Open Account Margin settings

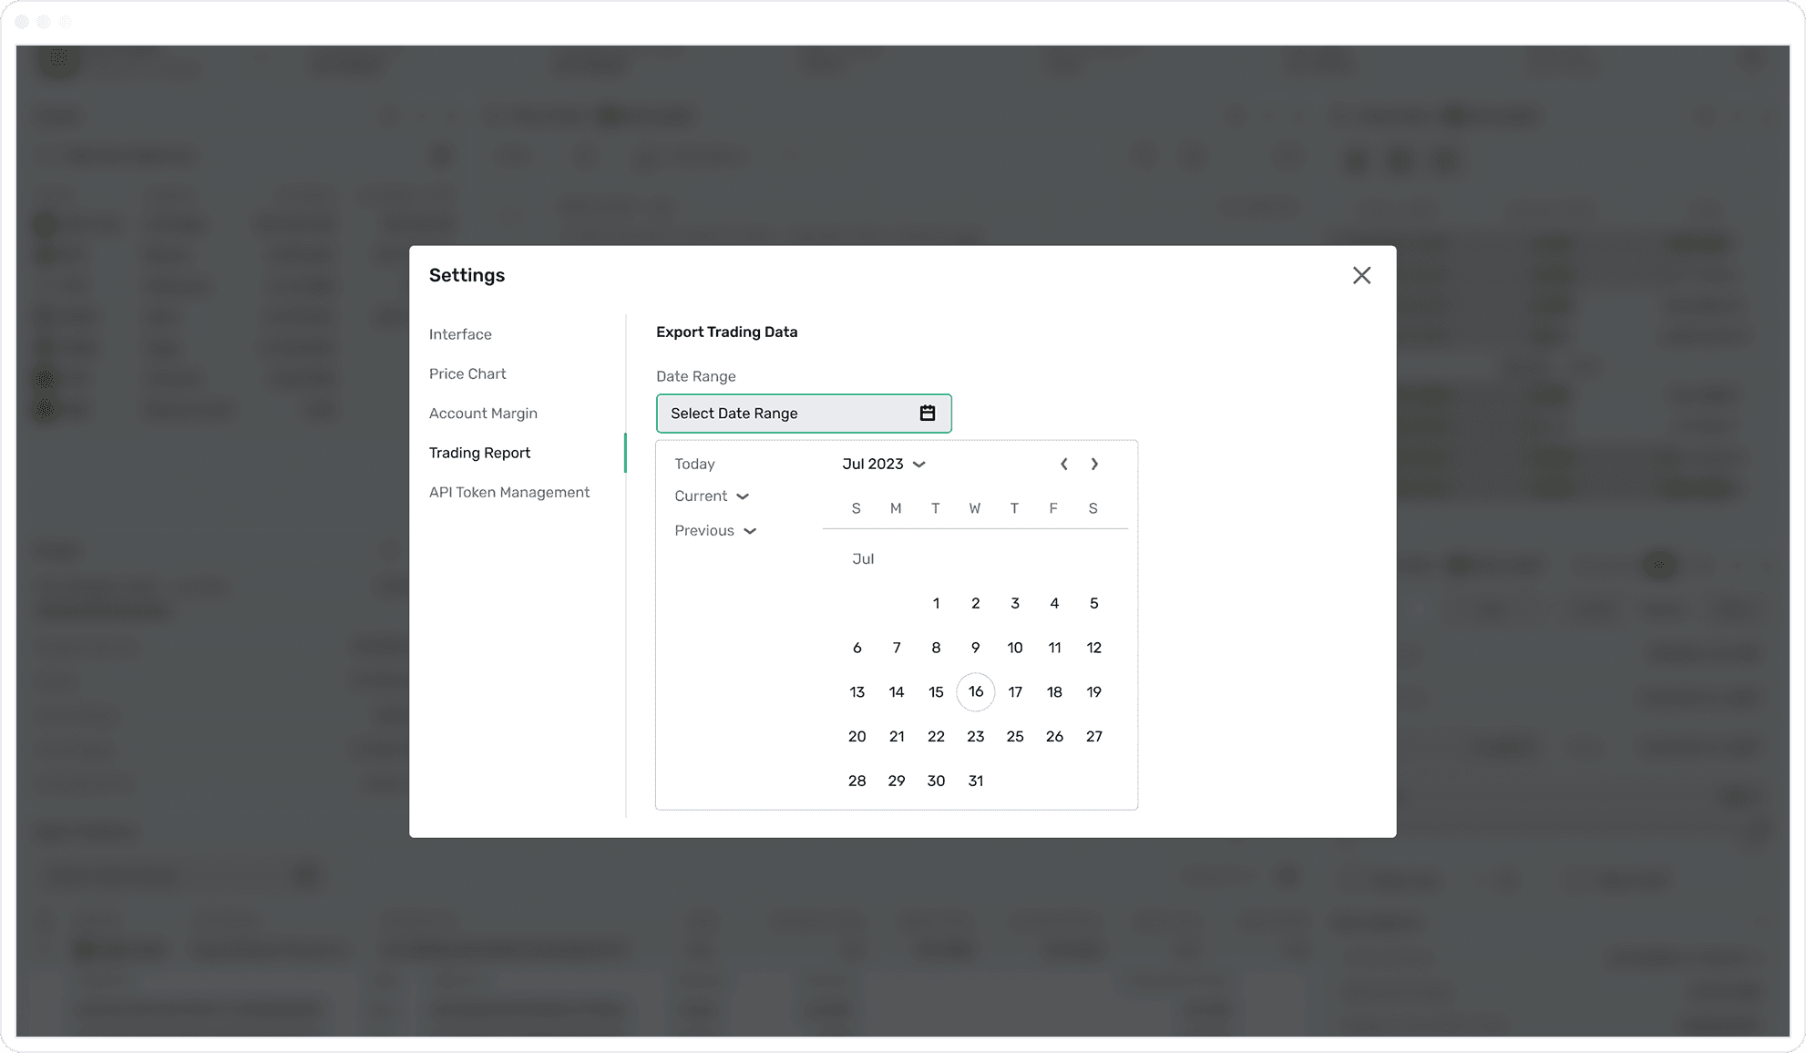pos(483,414)
